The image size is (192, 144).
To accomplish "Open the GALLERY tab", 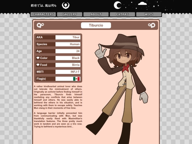I will 70,14.
